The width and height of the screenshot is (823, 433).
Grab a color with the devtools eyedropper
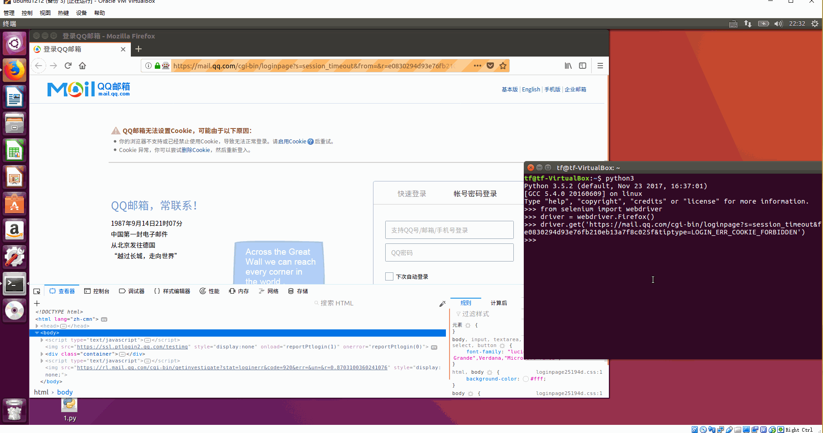pos(442,304)
